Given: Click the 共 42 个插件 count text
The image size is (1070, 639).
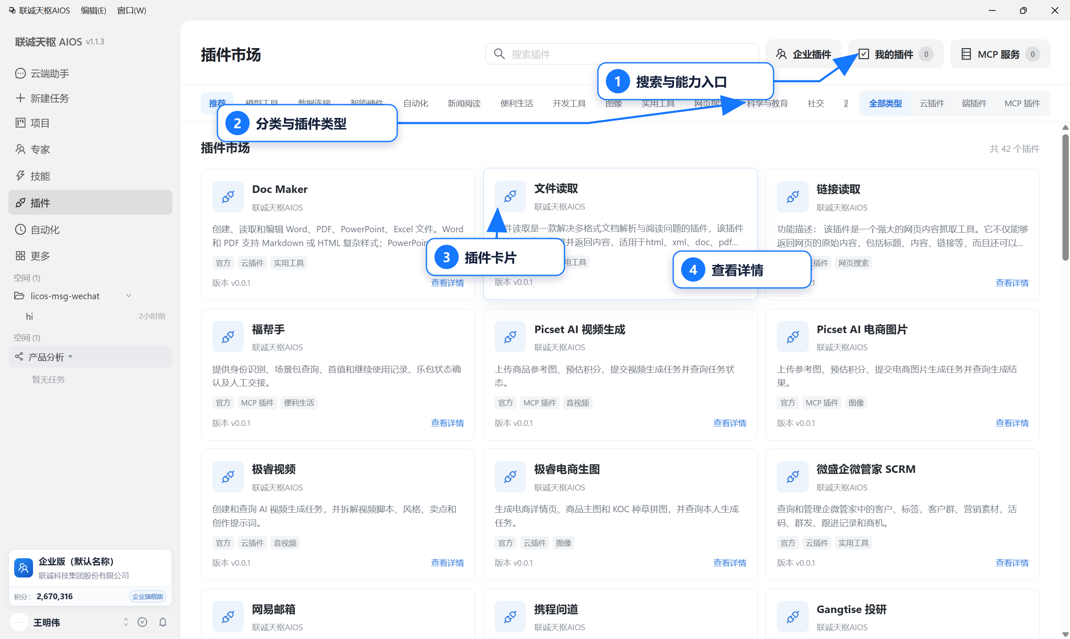Looking at the screenshot, I should tap(1014, 149).
